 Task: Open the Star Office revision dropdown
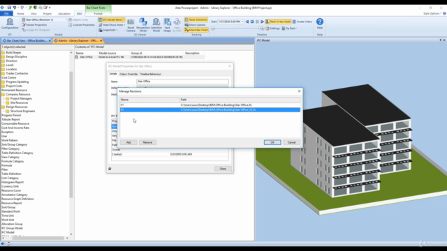click(x=66, y=20)
